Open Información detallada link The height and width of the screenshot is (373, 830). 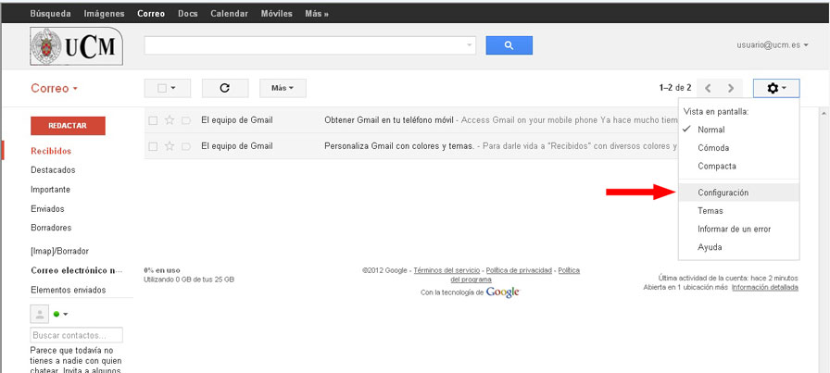click(765, 287)
